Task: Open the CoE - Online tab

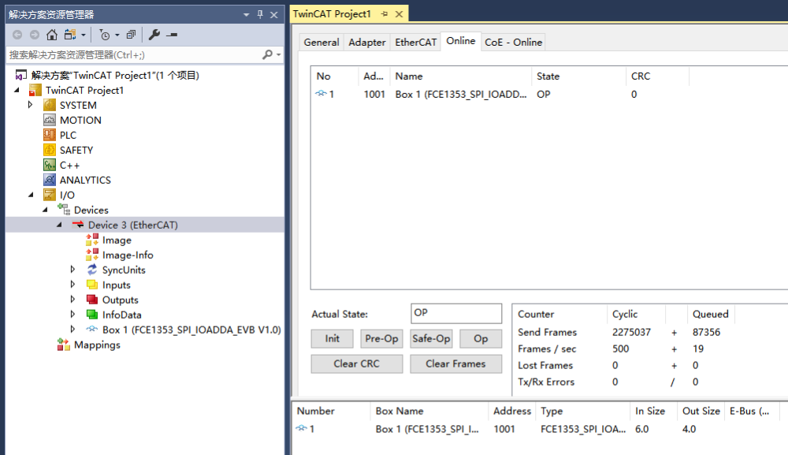Action: (513, 43)
